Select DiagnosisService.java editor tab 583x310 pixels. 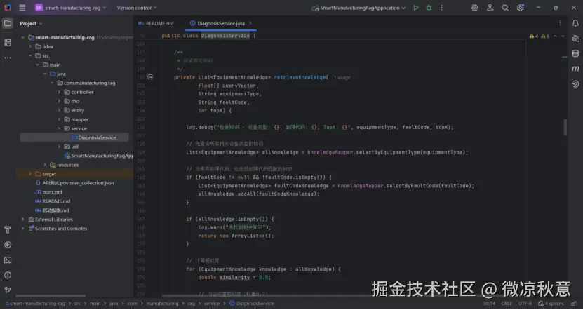pyautogui.click(x=221, y=23)
